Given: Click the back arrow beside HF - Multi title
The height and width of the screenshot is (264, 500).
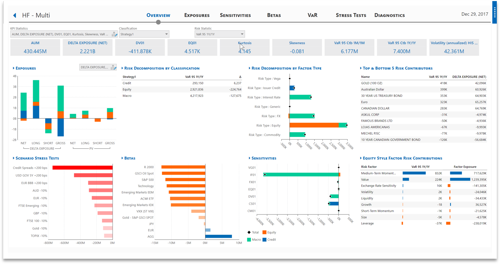Looking at the screenshot, I should click(14, 15).
